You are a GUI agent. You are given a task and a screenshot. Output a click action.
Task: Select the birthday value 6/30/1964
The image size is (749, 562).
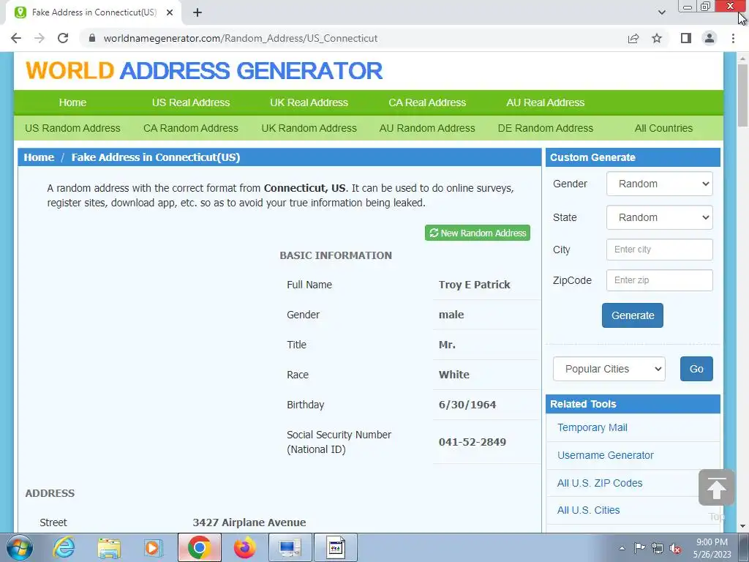pos(467,405)
